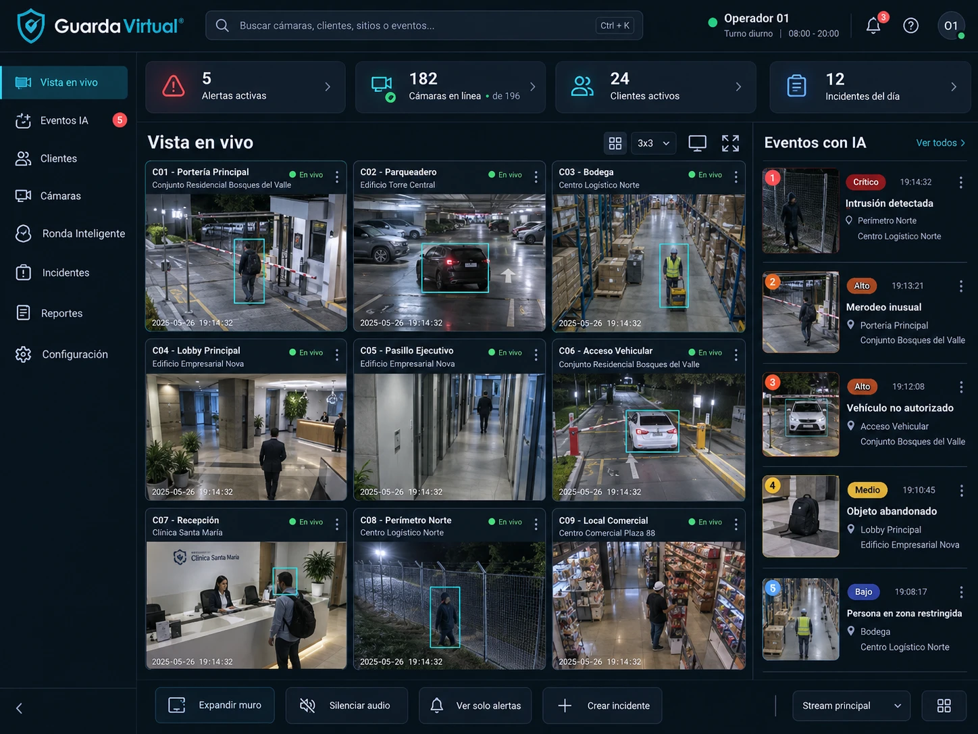The width and height of the screenshot is (978, 734).
Task: Open options menu for C04 Lobby Principal
Action: pyautogui.click(x=337, y=355)
